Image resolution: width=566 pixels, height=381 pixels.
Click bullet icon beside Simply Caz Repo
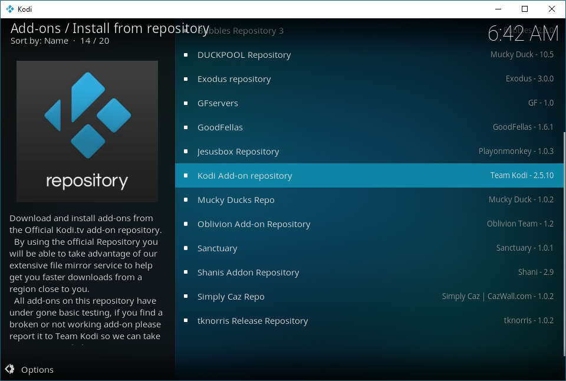186,297
